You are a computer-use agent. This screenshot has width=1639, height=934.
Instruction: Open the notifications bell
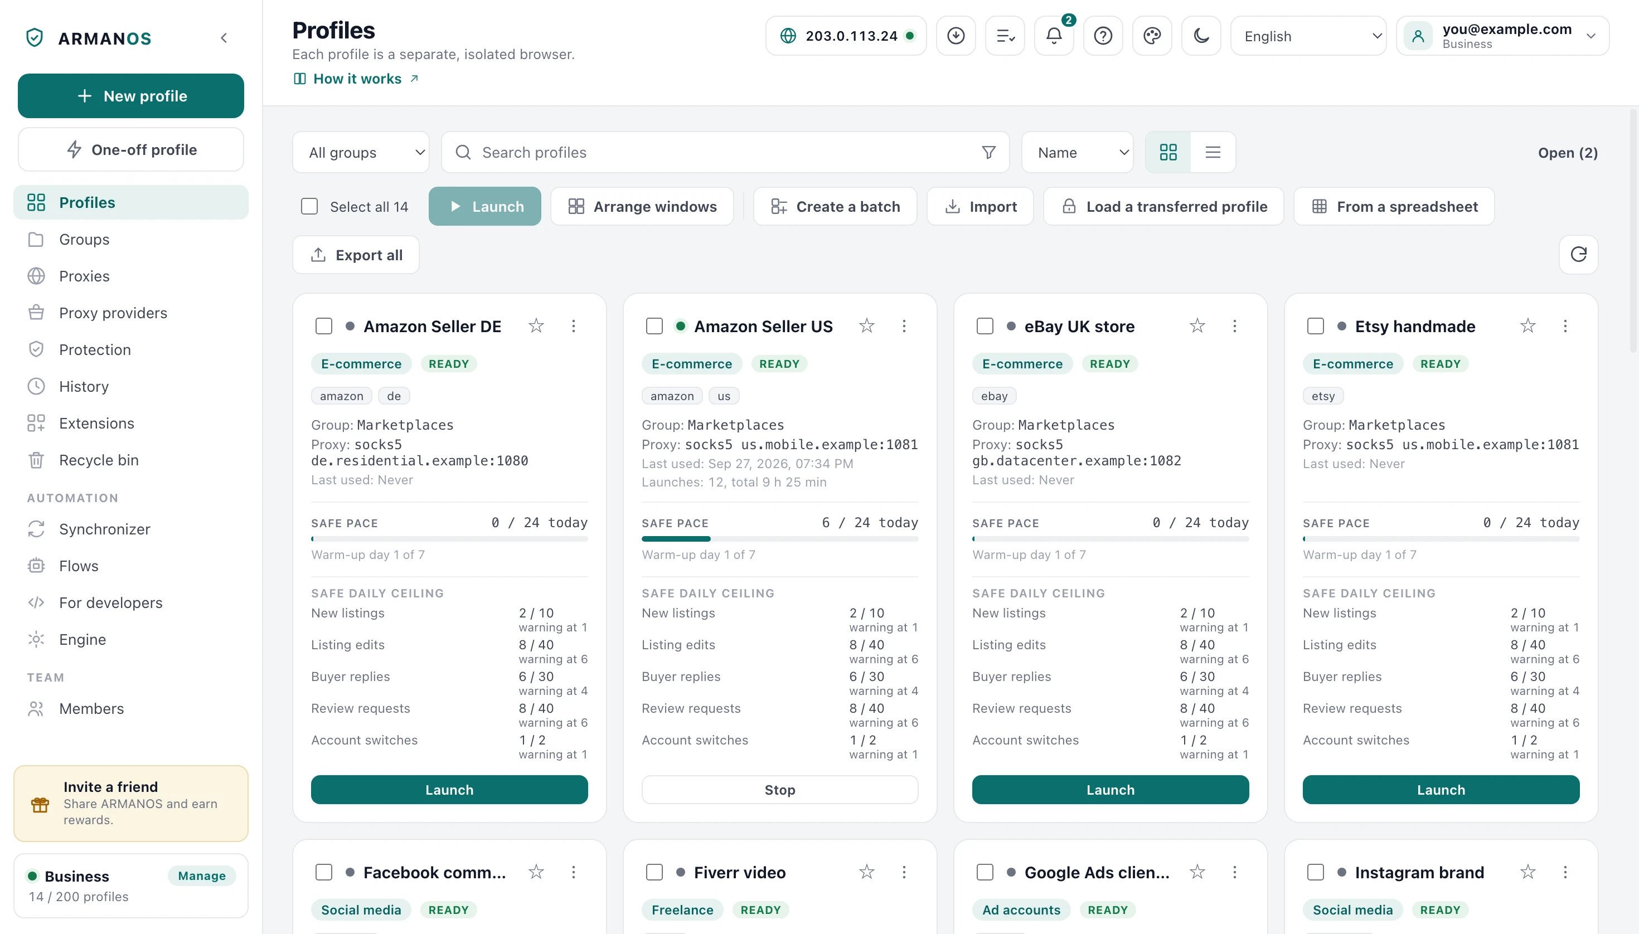point(1054,36)
